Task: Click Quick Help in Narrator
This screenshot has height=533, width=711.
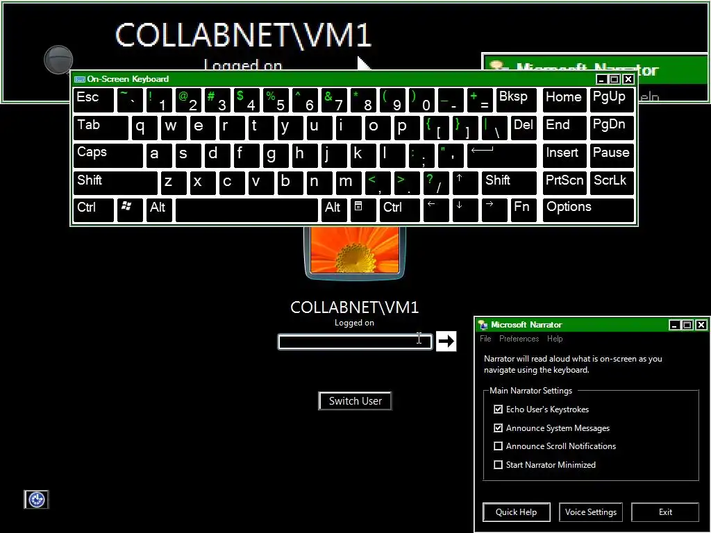Action: (517, 512)
